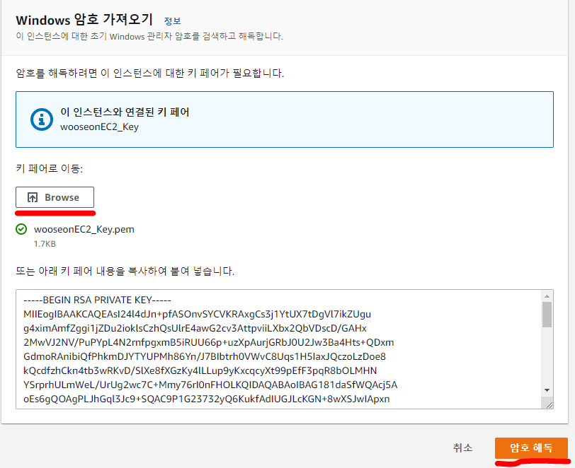575x468 pixels.
Task: Click the info circle icon in key pair box
Action: coord(42,119)
